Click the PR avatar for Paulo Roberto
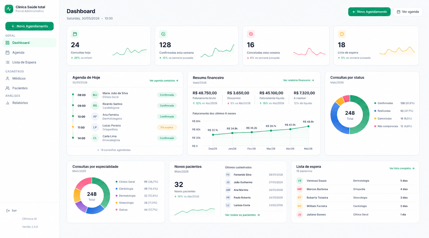 click(x=228, y=198)
